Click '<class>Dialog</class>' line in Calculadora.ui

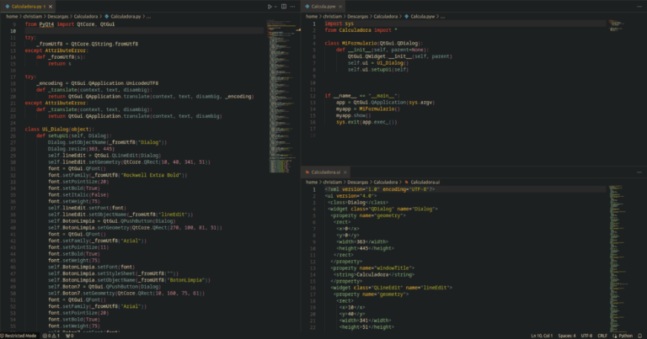(358, 203)
